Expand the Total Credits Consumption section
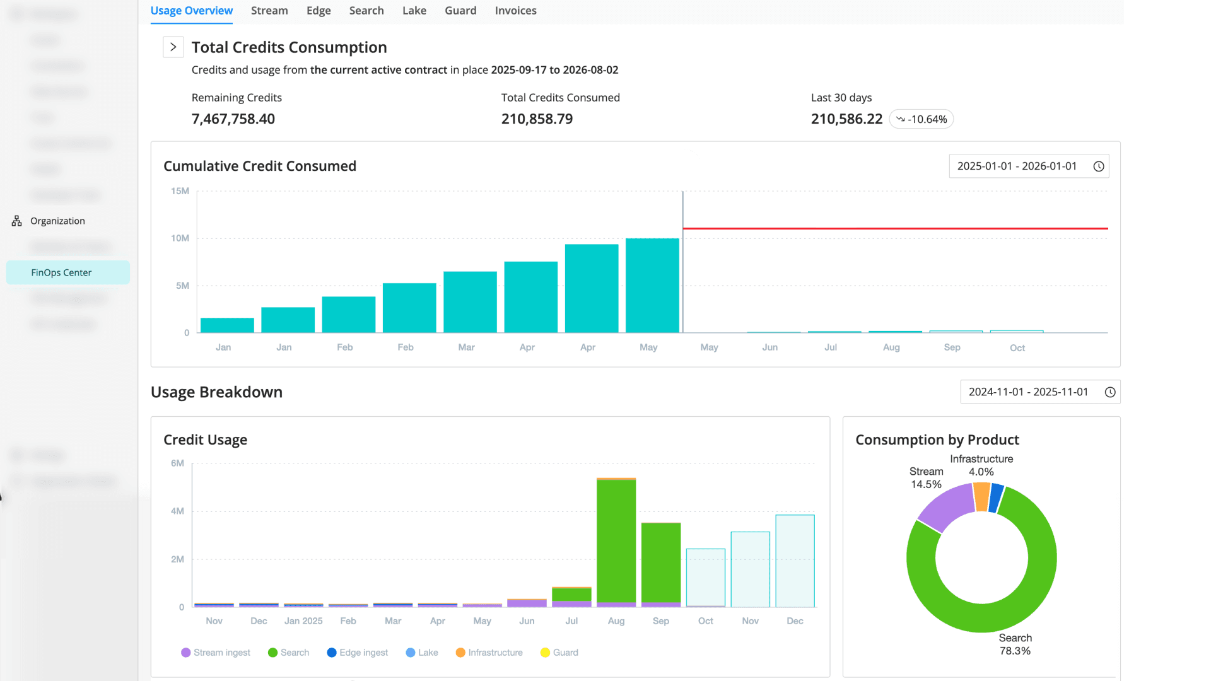The width and height of the screenshot is (1211, 681). click(x=173, y=47)
